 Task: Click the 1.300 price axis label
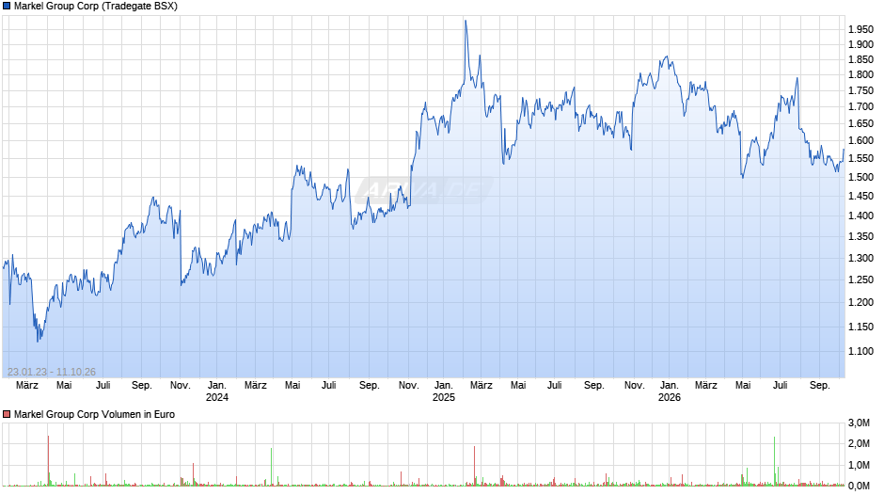860,258
